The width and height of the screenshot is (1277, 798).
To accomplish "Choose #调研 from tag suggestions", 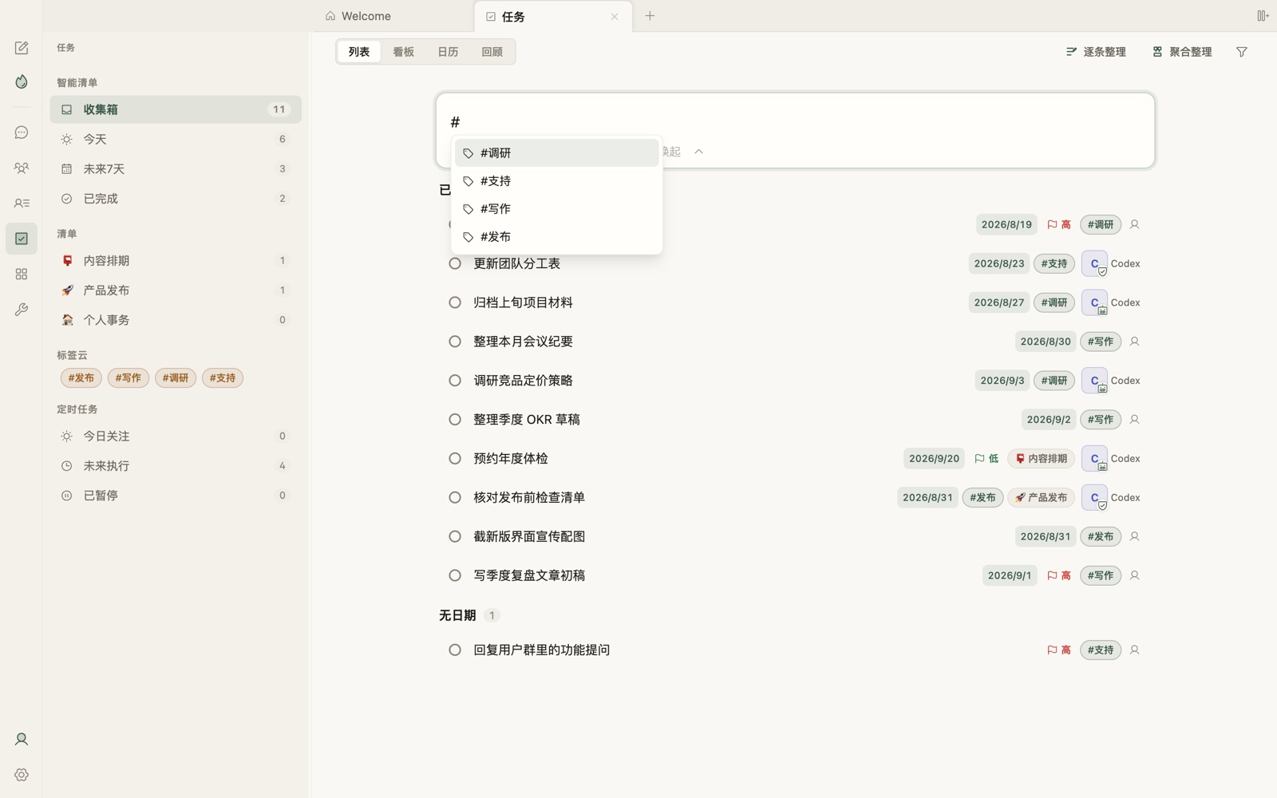I will pos(556,153).
